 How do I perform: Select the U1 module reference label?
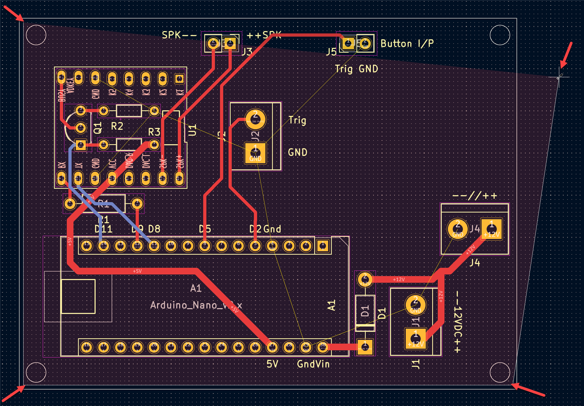tap(192, 130)
